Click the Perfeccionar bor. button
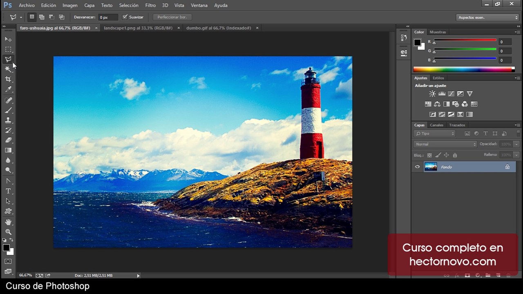The width and height of the screenshot is (523, 294). tap(172, 17)
